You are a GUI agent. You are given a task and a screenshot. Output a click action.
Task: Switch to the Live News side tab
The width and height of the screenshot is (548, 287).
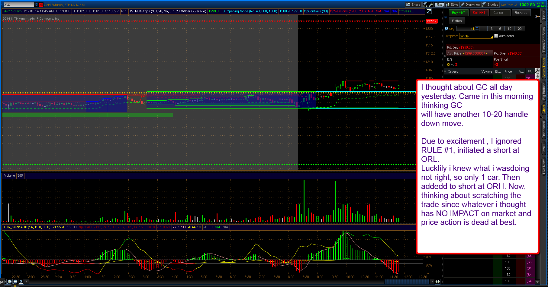(x=544, y=166)
